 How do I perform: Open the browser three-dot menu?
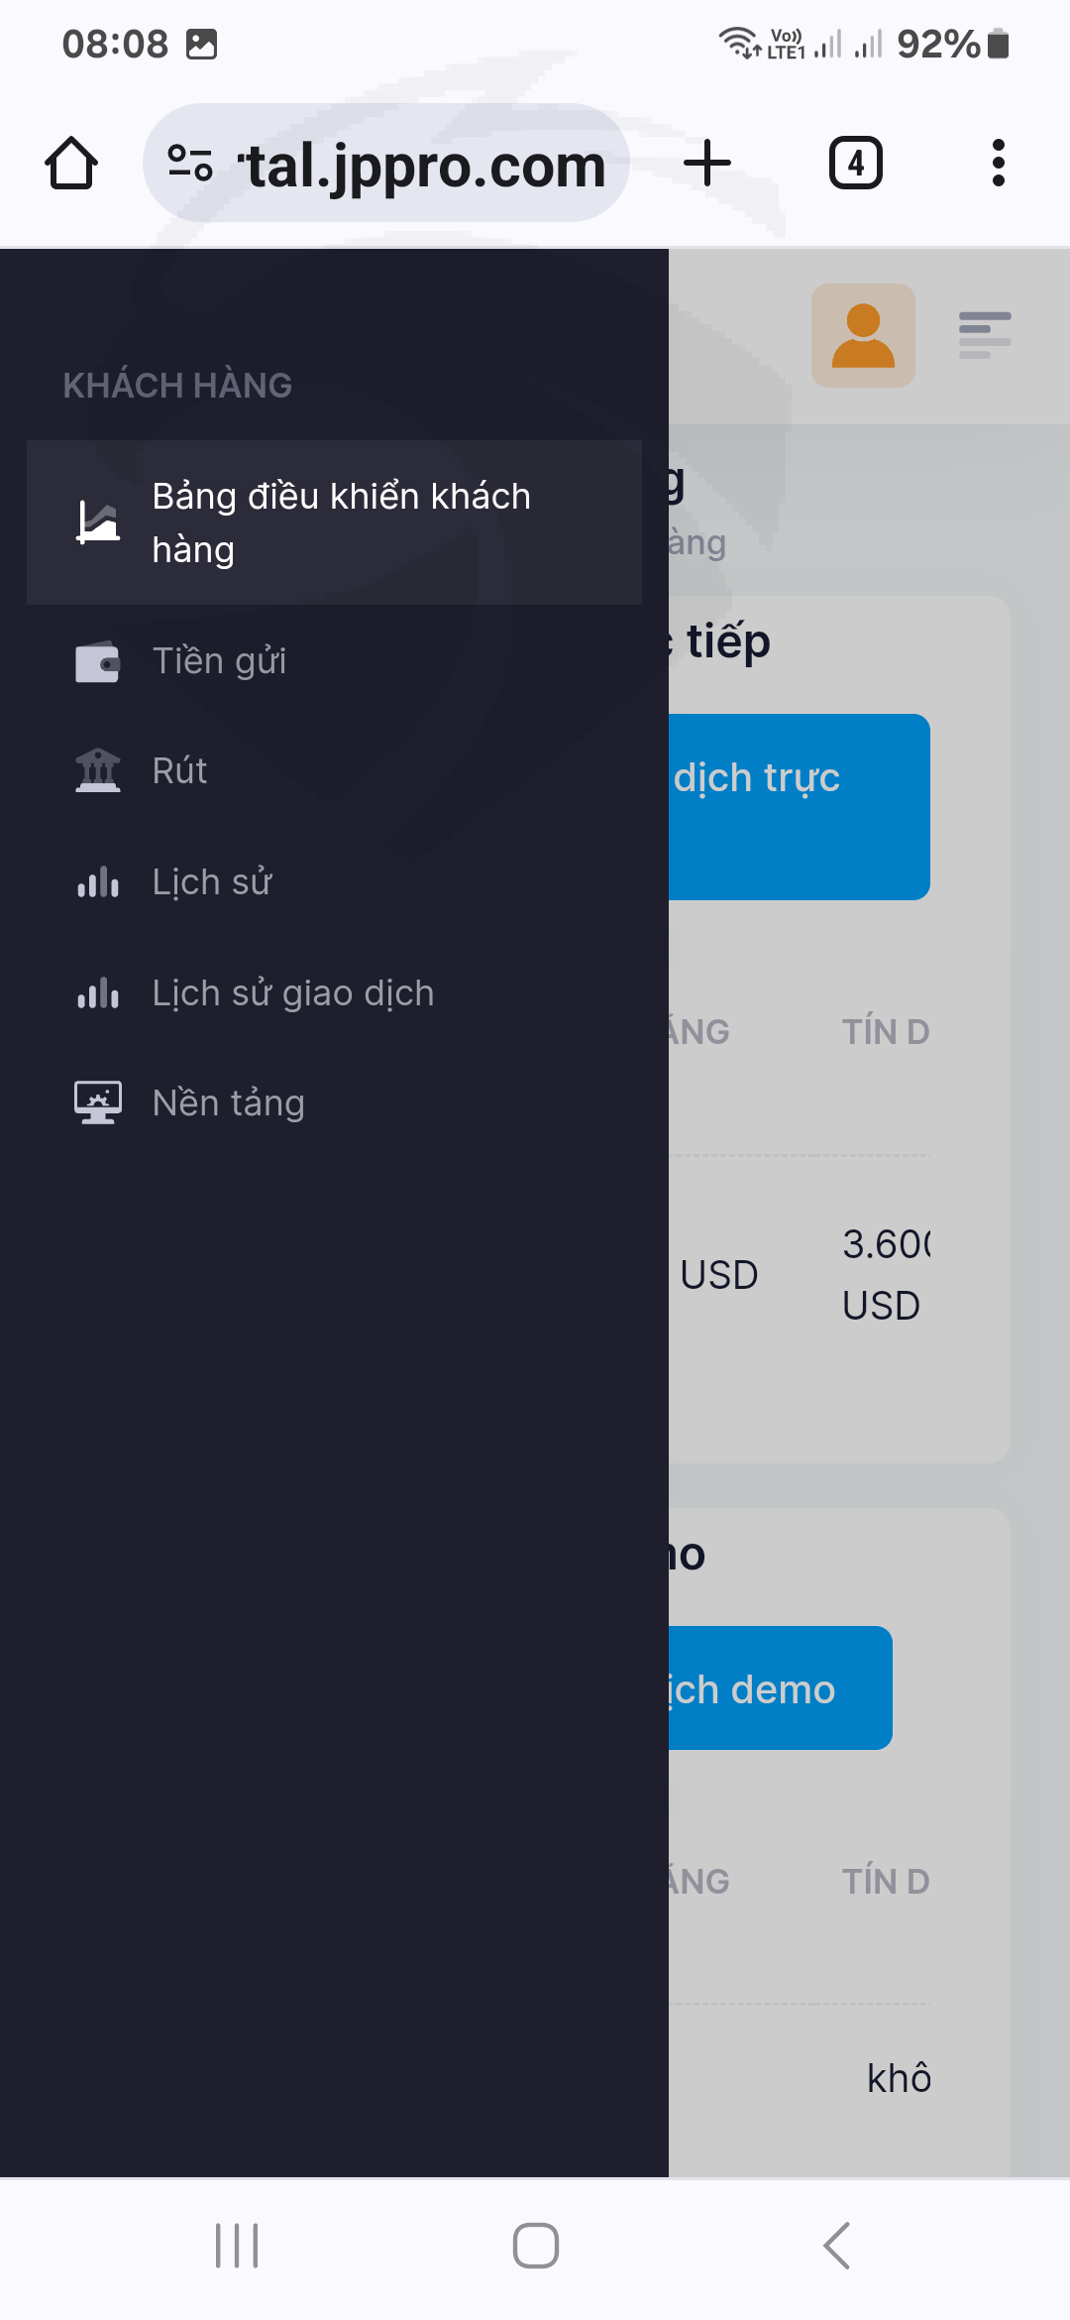coord(998,164)
